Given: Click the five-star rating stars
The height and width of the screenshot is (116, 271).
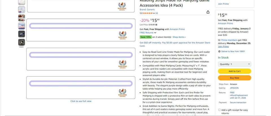Looking at the screenshot, I should 147,13.
